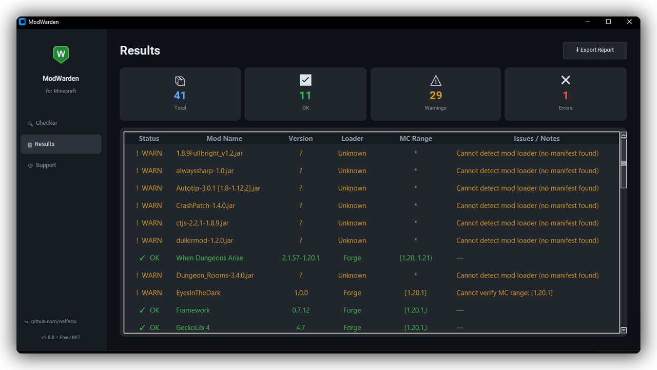This screenshot has height=370, width=657.
Task: Click version 0.7.12 in the Framework row
Action: (301, 310)
